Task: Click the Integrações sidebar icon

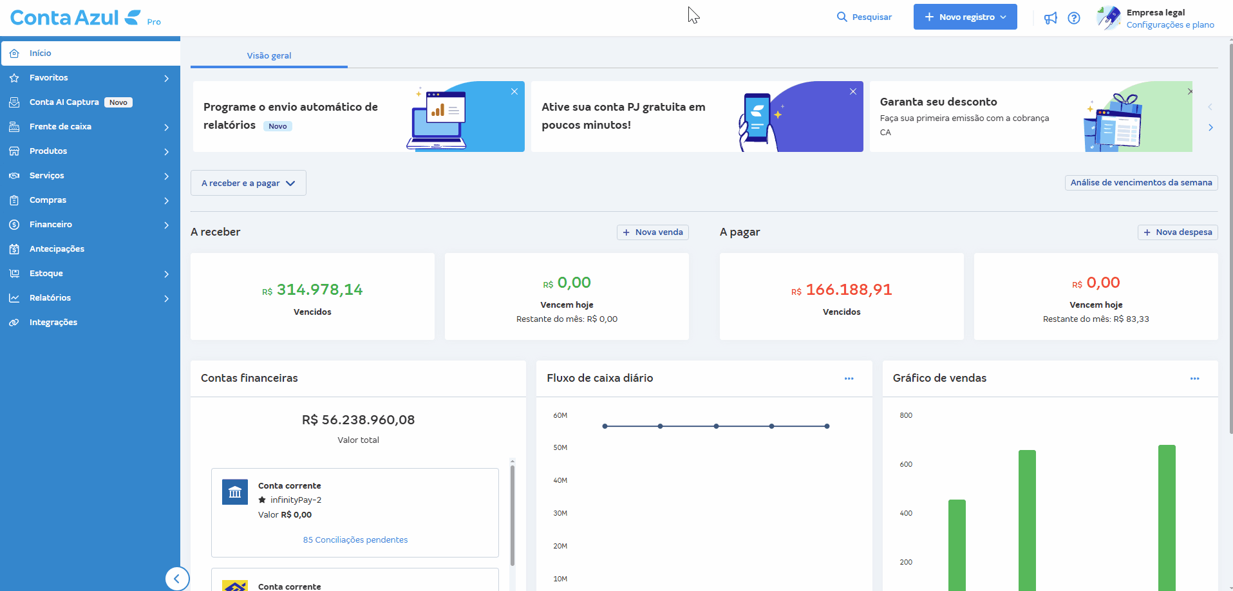Action: click(14, 322)
